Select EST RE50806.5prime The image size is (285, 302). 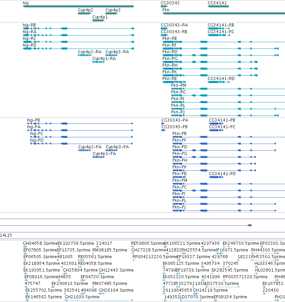(132, 247)
